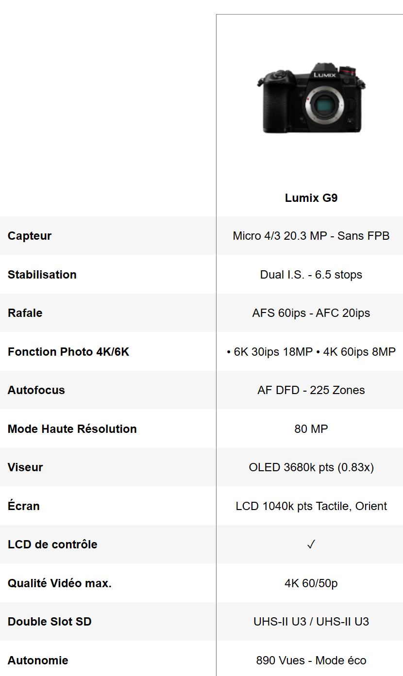Click the 890 Vues Mode éco value
403x676 pixels.
(311, 660)
